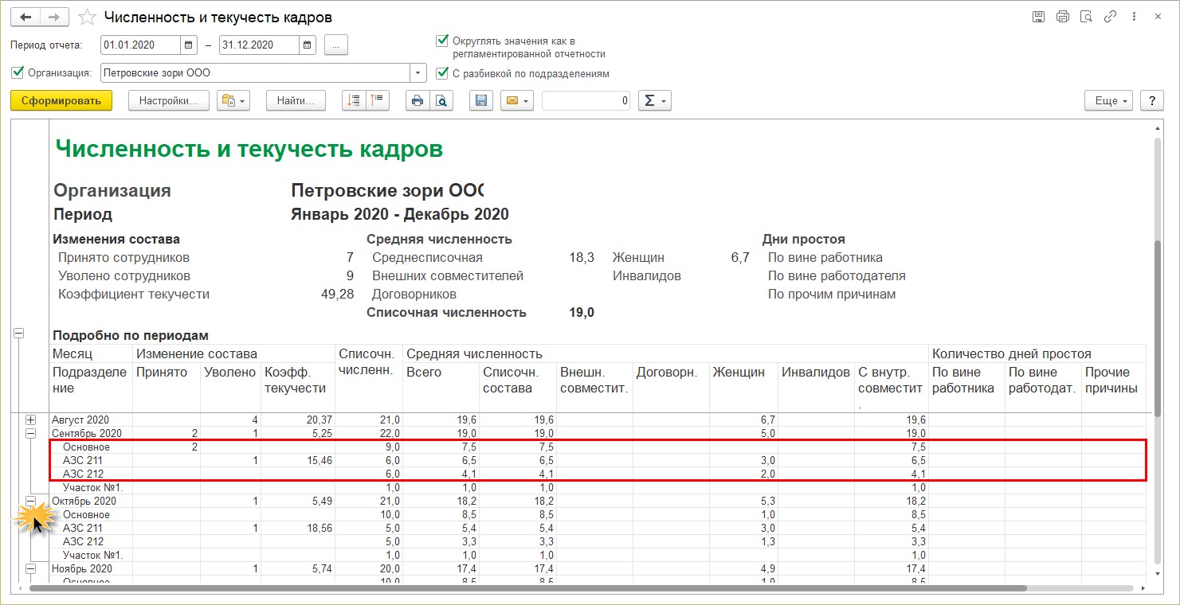Select cell 18,56 in Коэфф. текучести column
1180x605 pixels.
coord(298,528)
